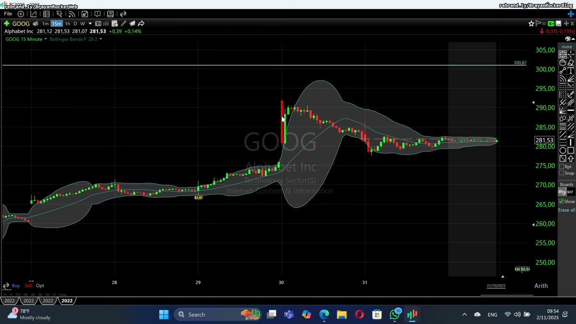Click the Erase all button
Screen dimensions: 576x324
click(566, 210)
